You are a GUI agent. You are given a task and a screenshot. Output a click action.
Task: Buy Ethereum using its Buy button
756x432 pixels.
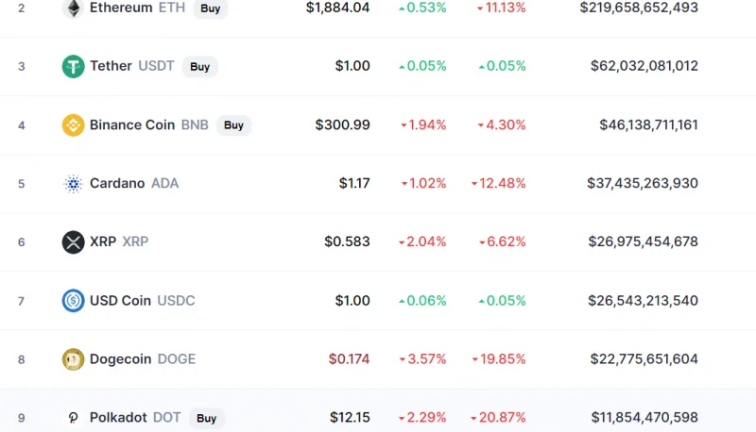(210, 8)
